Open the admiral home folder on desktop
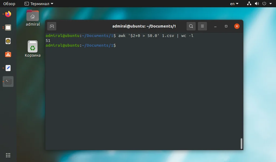 coord(33,18)
